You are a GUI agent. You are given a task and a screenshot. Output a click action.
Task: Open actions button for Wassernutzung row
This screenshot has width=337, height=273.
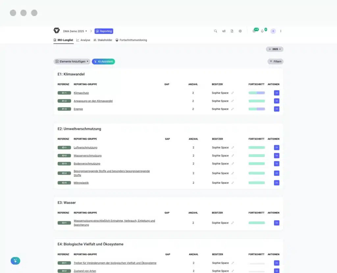tap(276, 223)
